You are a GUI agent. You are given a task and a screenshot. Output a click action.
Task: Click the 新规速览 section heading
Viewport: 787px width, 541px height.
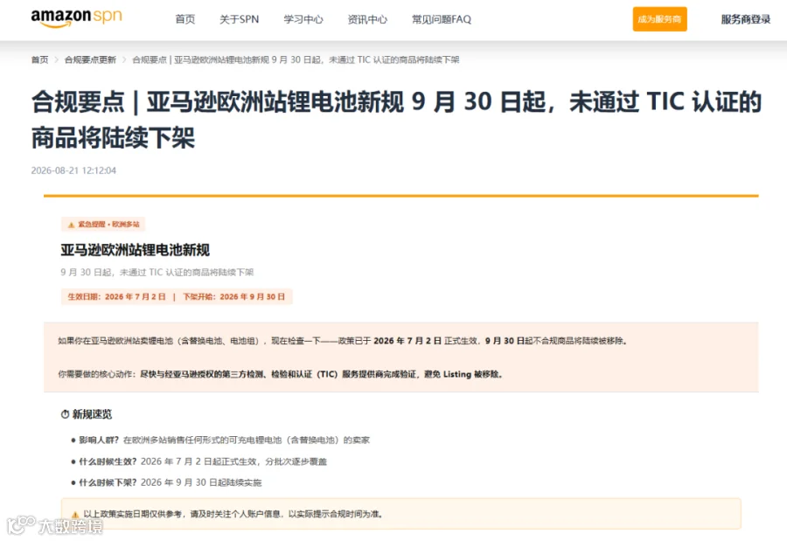[92, 414]
